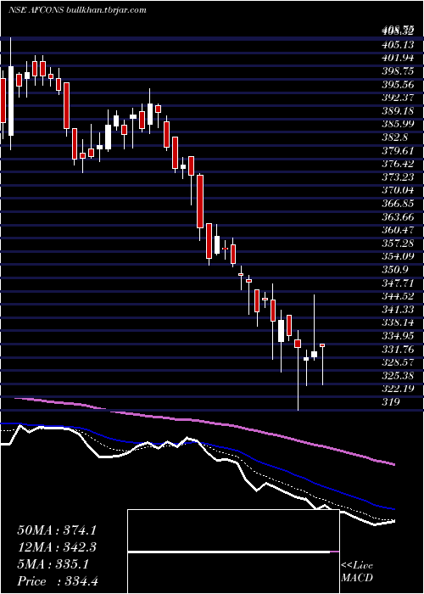
Task: Click the 12MA : 342.3 readout
Action: (57, 547)
